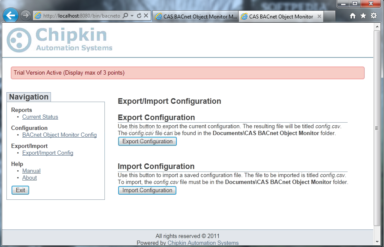Open Current Status report link
The image size is (384, 247).
click(x=40, y=117)
